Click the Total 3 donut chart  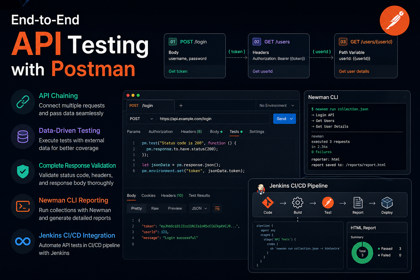[362, 253]
